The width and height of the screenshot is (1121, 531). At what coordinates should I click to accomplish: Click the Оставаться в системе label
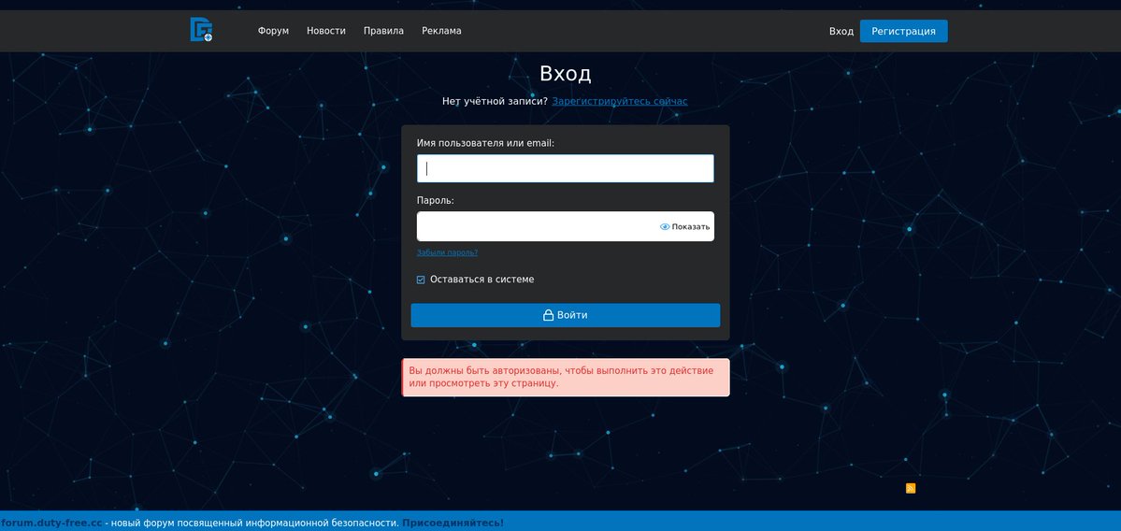click(x=481, y=280)
